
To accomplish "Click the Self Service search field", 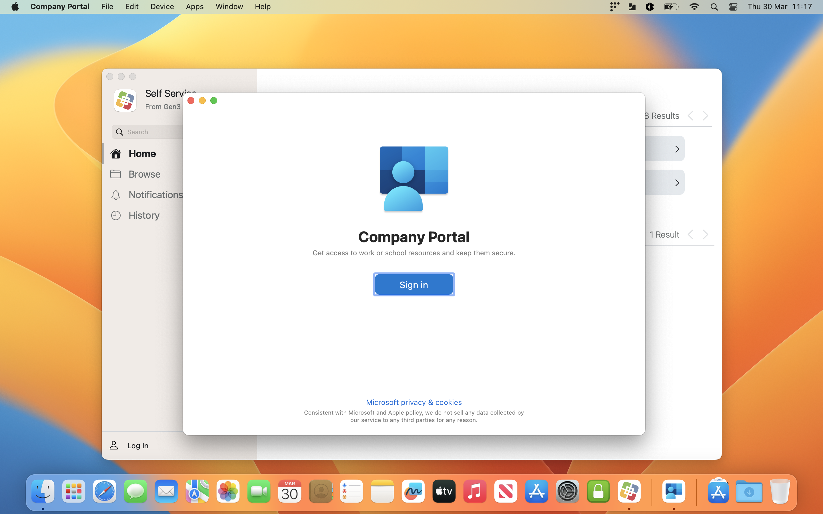I will coord(147,132).
